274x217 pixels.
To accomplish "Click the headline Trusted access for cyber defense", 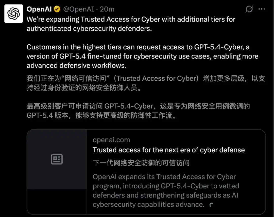I will click(x=169, y=150).
